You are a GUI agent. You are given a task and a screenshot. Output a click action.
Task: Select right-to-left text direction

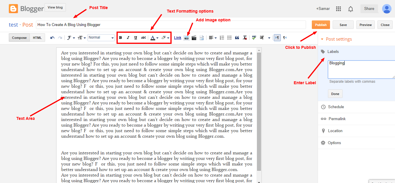(x=285, y=38)
